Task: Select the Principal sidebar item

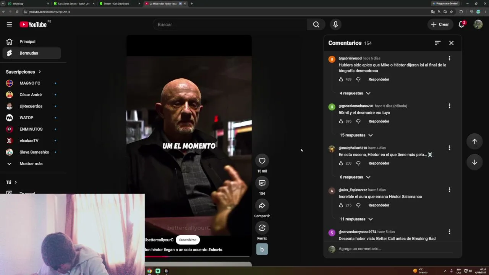Action: [32, 42]
